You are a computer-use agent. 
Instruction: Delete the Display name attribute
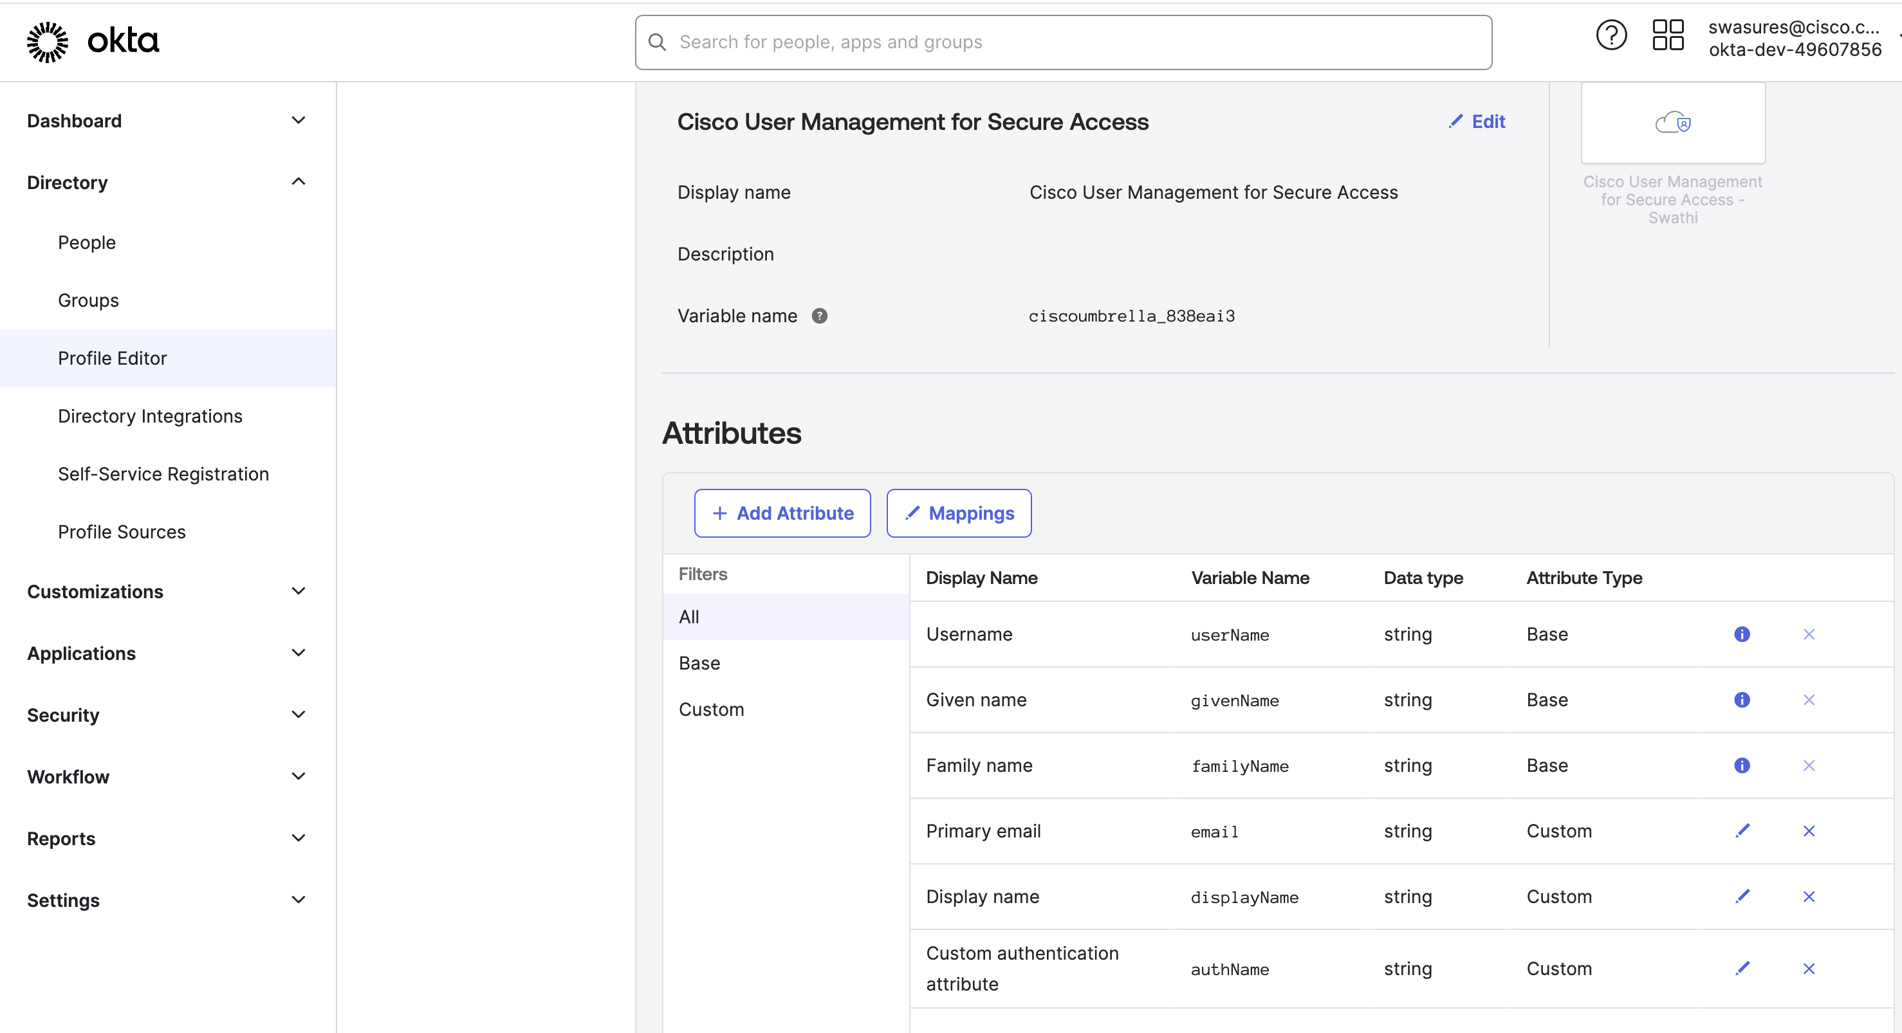pyautogui.click(x=1809, y=897)
